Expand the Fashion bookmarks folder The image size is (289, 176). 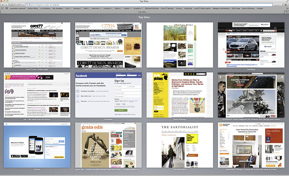[107, 8]
